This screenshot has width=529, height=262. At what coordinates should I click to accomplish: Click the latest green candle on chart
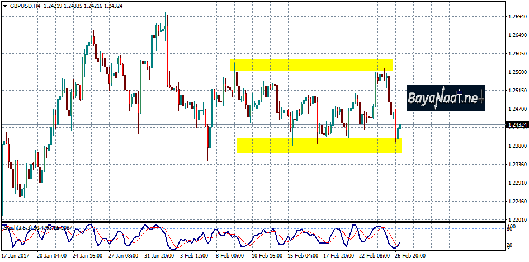400,128
